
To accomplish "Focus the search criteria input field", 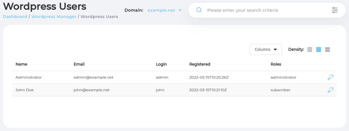I will click(266, 10).
